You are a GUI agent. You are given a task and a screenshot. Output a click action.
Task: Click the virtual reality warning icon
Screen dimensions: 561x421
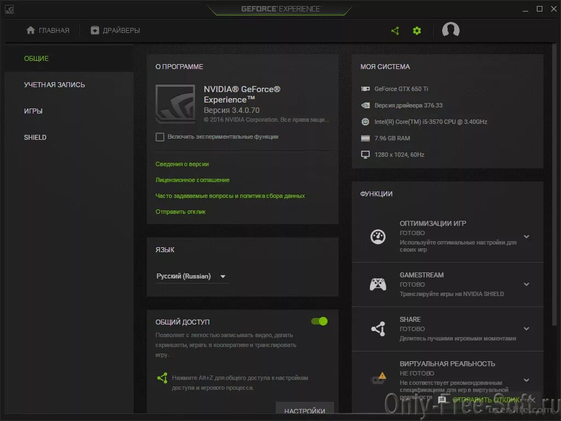tap(379, 378)
